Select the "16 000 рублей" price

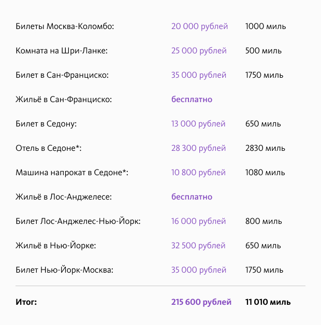pos(198,221)
